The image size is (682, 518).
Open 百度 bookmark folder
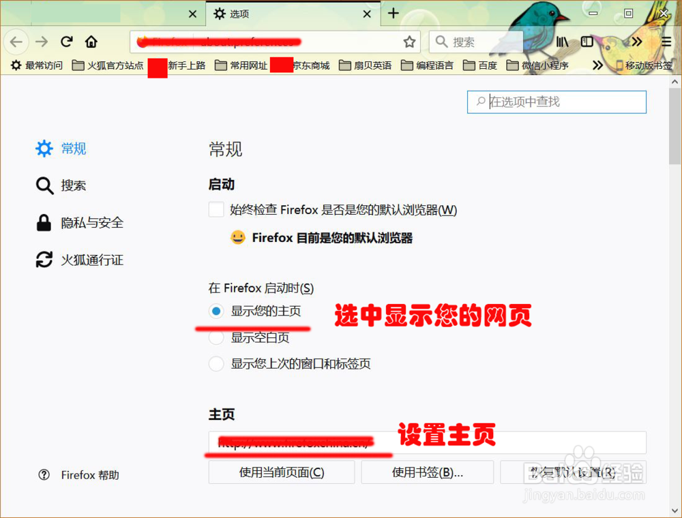click(479, 65)
